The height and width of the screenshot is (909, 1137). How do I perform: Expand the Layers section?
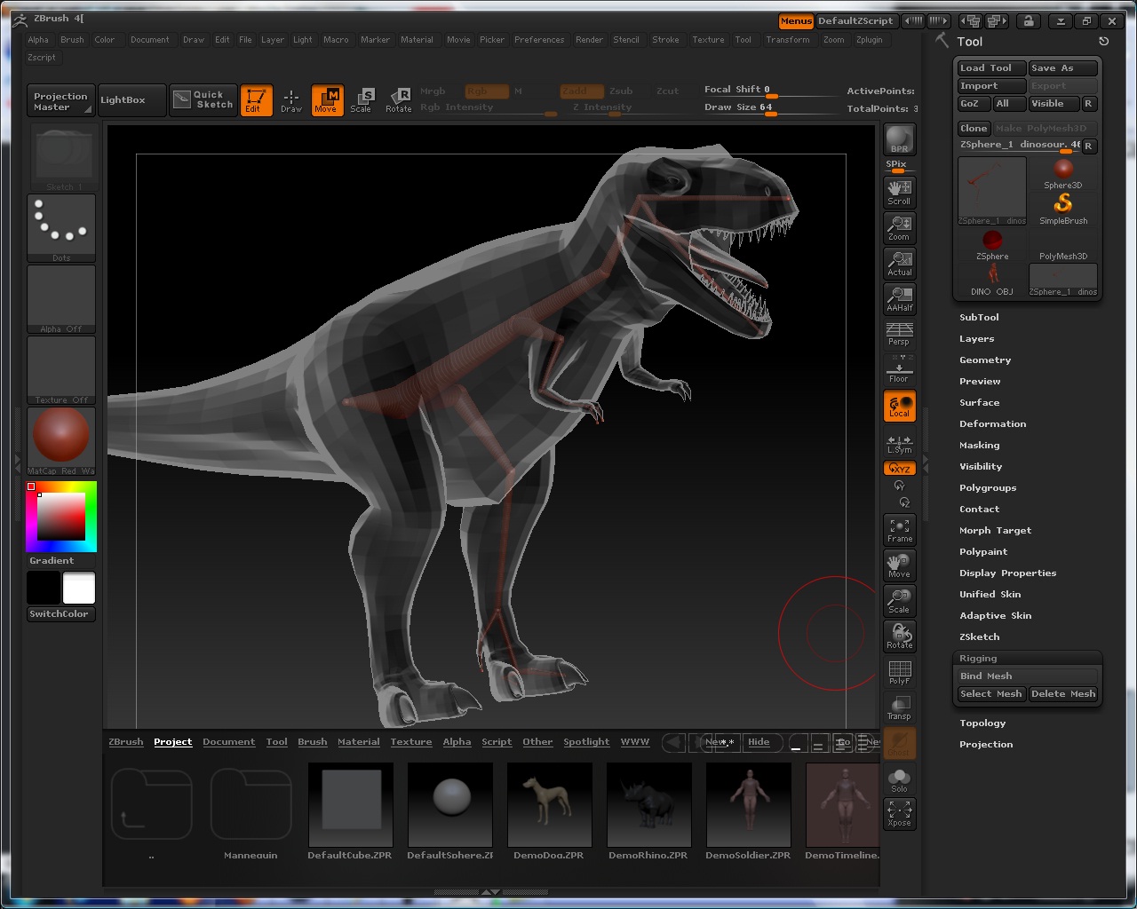click(x=976, y=338)
